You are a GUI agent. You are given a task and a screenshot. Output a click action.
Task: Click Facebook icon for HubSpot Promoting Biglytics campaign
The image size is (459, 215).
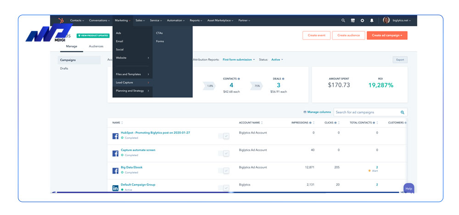coord(115,136)
